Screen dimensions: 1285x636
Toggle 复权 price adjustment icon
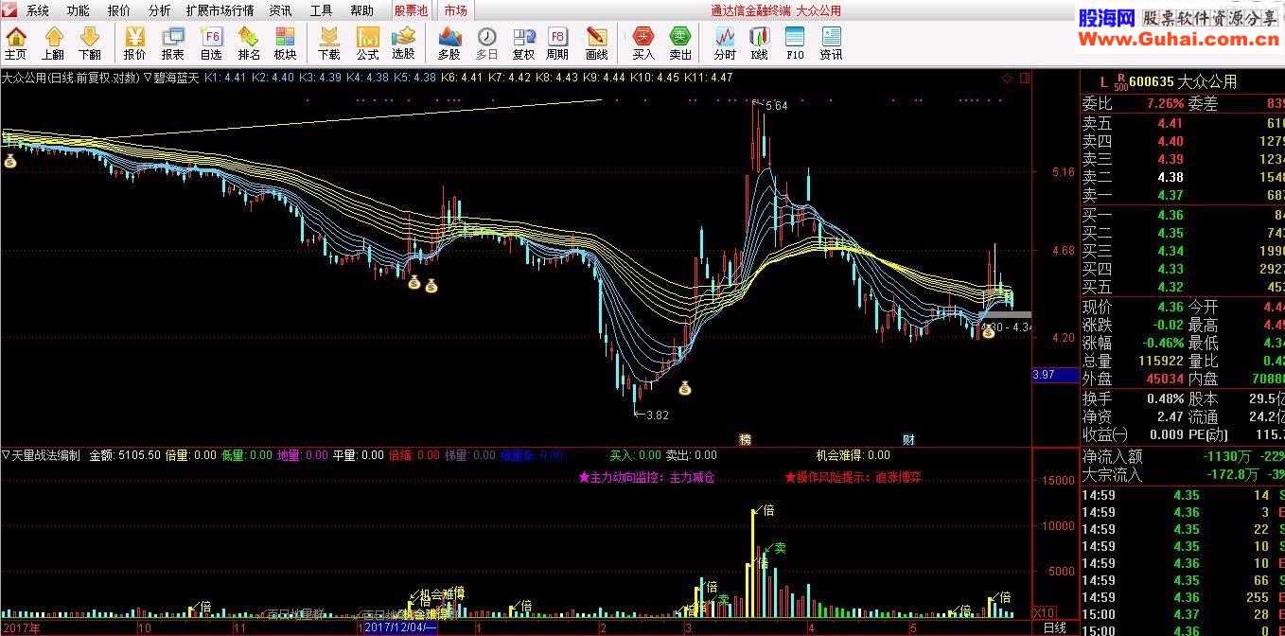[523, 43]
